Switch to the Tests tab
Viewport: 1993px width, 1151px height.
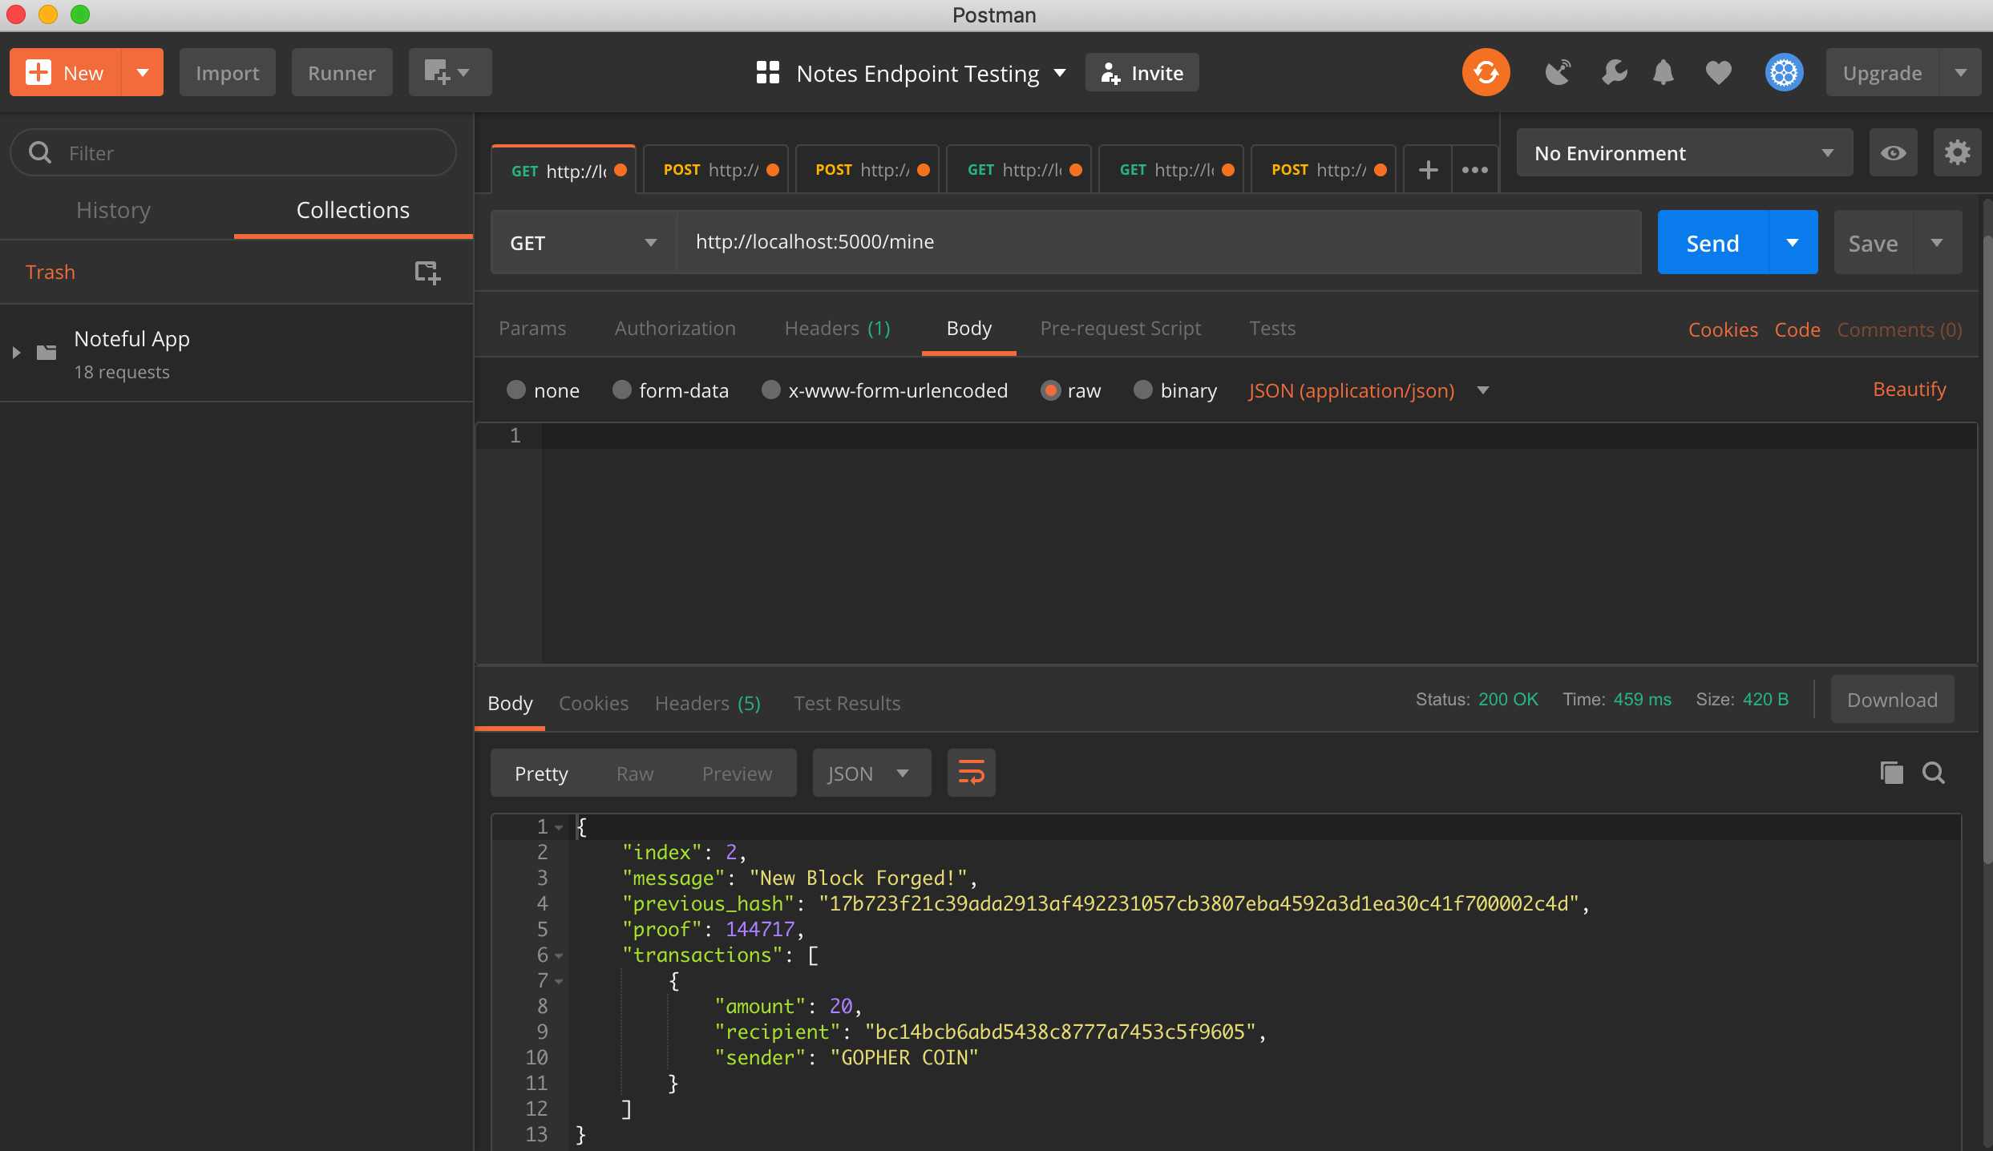coord(1271,329)
